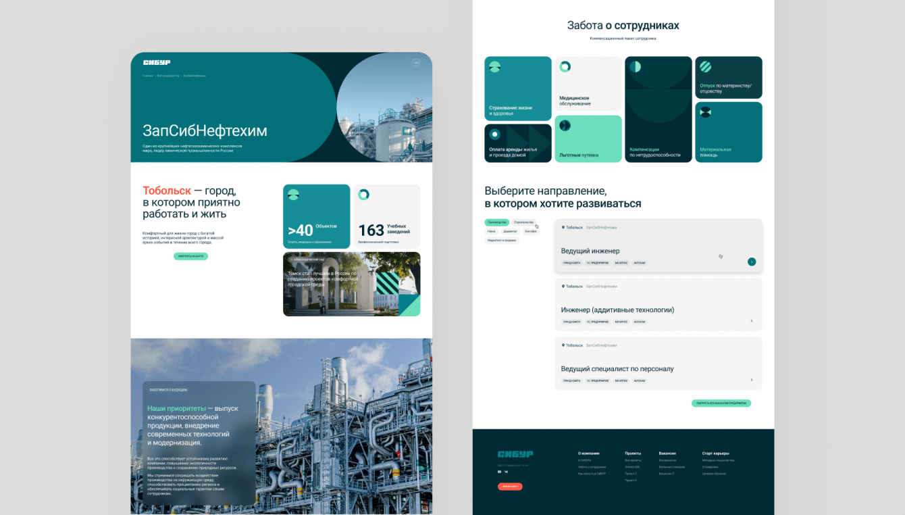Click the ЗапСибНефтехим hero heading
905x515 pixels.
[205, 131]
